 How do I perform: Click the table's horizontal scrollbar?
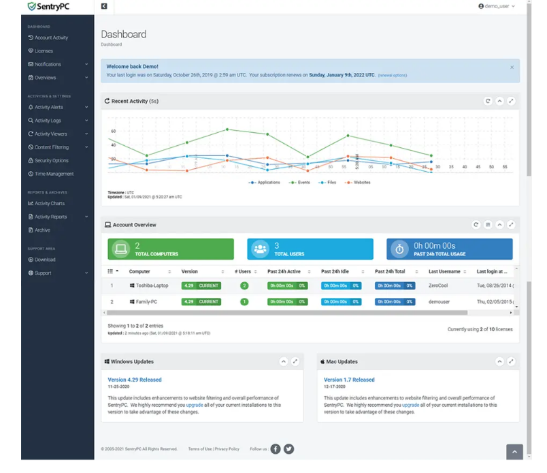pyautogui.click(x=286, y=313)
